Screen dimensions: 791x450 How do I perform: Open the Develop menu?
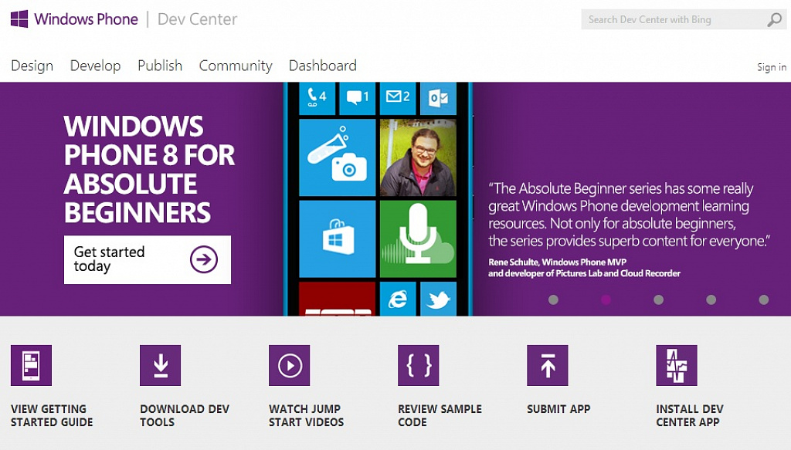95,66
